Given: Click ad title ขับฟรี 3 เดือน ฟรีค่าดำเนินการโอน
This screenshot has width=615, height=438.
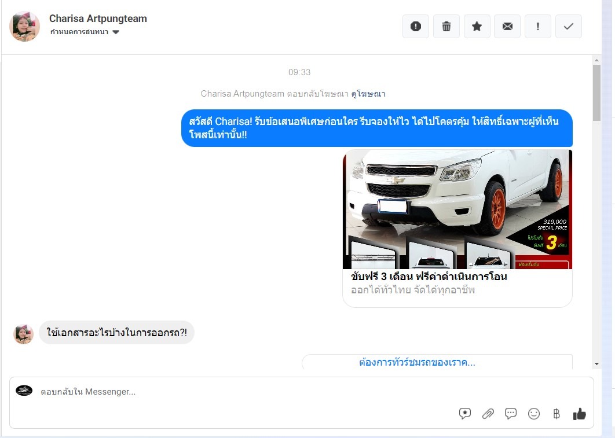Looking at the screenshot, I should [x=429, y=276].
